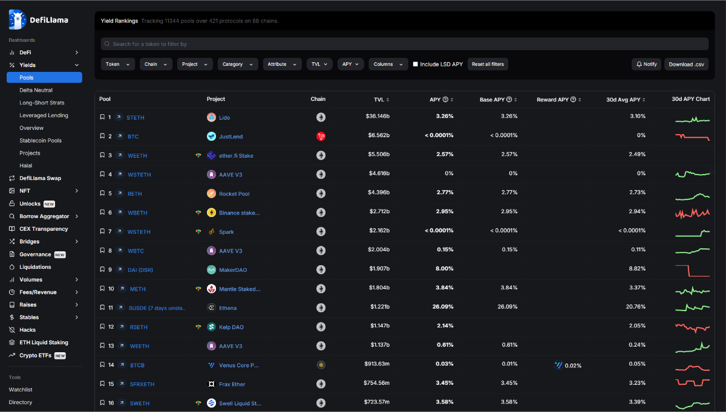Open the external link arrow for RETH

119,194
